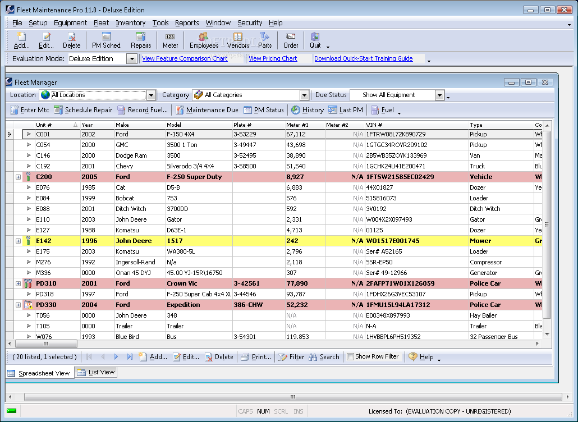Click the Parts toolbar icon
The width and height of the screenshot is (578, 422).
coord(265,40)
